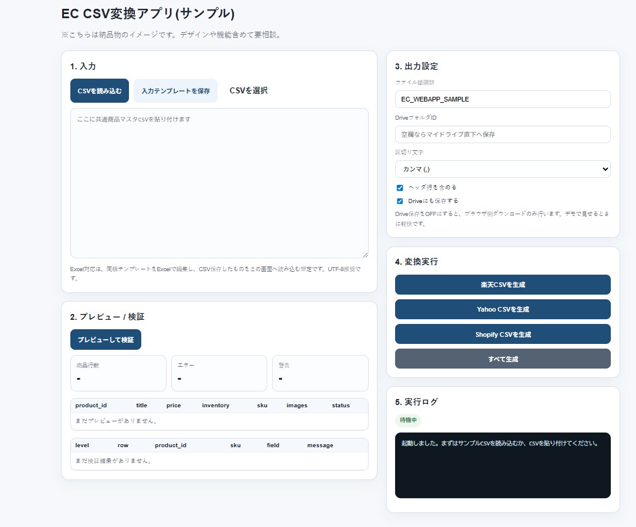Image resolution: width=636 pixels, height=527 pixels.
Task: Click the status column header
Action: coord(341,405)
